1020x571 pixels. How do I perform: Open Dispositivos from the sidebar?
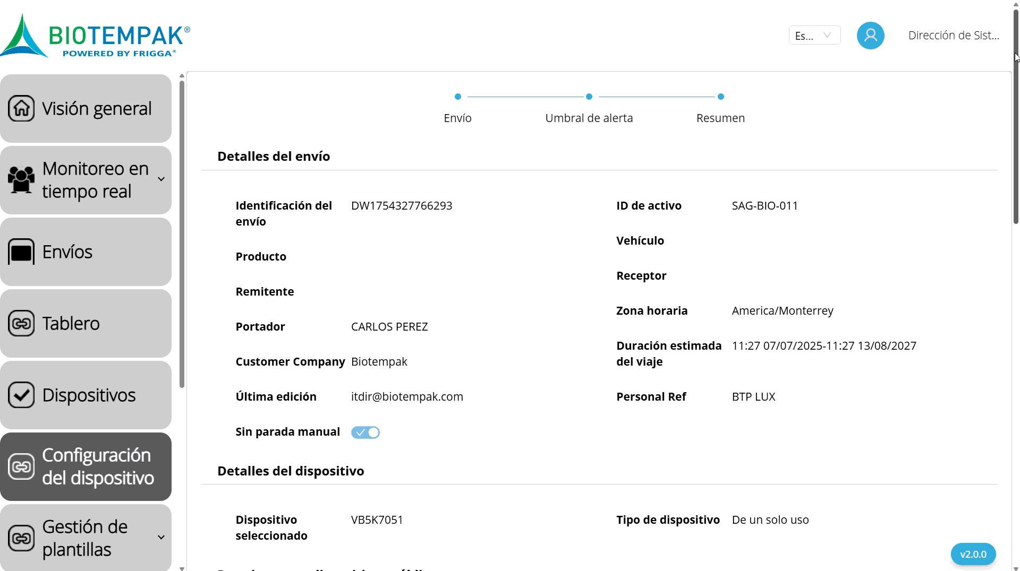coord(86,395)
